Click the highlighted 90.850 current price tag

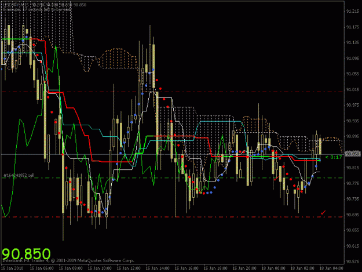point(353,154)
